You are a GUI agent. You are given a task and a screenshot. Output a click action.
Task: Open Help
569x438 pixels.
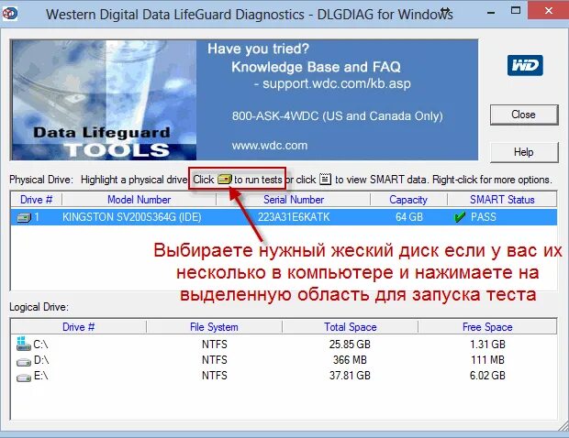point(524,152)
